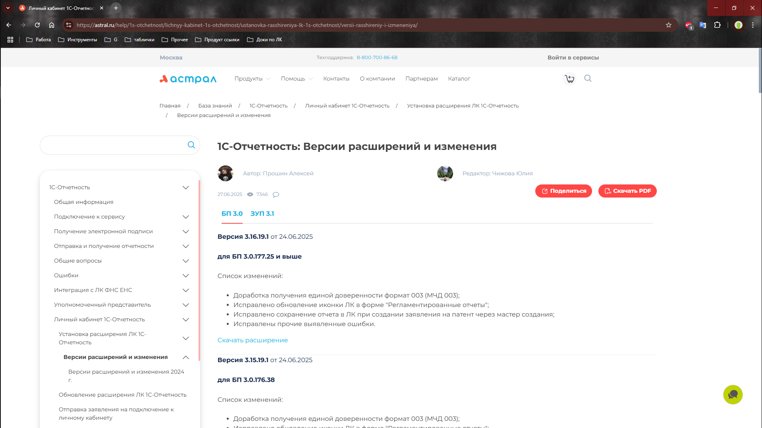View site information icon in address bar
This screenshot has width=762, height=428.
(x=69, y=25)
